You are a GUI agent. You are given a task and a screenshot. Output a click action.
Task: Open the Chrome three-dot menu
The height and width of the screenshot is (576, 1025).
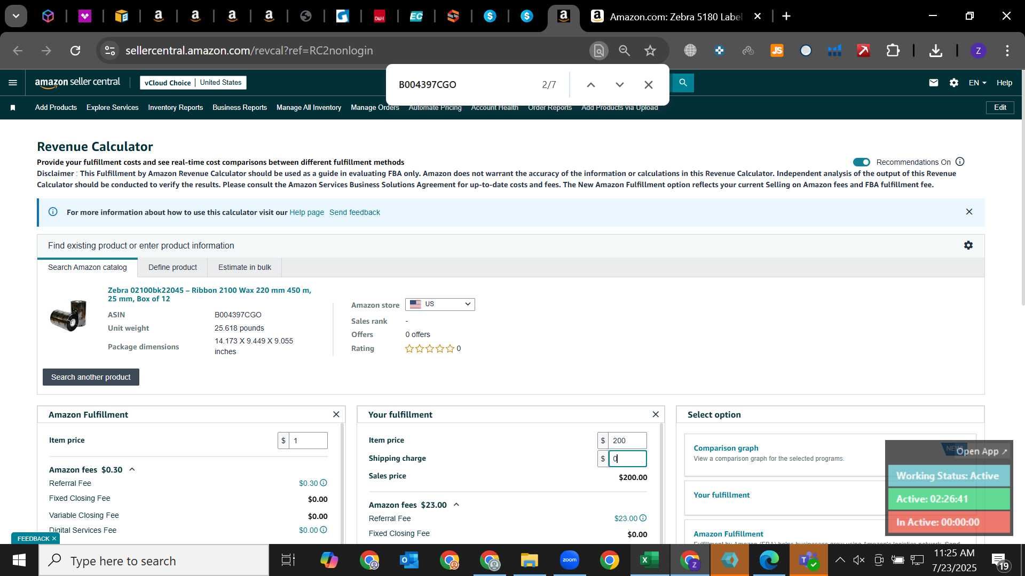tap(1007, 51)
